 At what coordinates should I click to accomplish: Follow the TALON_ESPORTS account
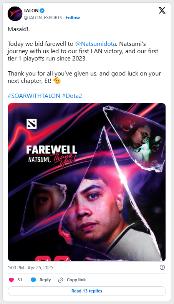pos(73,18)
